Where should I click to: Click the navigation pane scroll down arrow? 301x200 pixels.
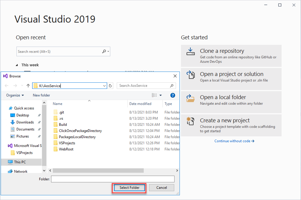pyautogui.click(x=44, y=170)
